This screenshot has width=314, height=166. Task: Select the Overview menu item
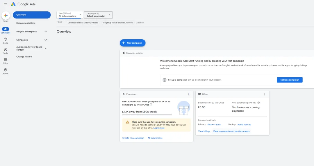pyautogui.click(x=32, y=15)
